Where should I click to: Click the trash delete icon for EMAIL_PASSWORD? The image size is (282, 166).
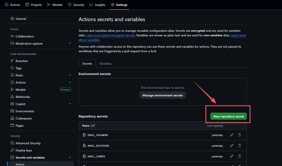(239, 135)
